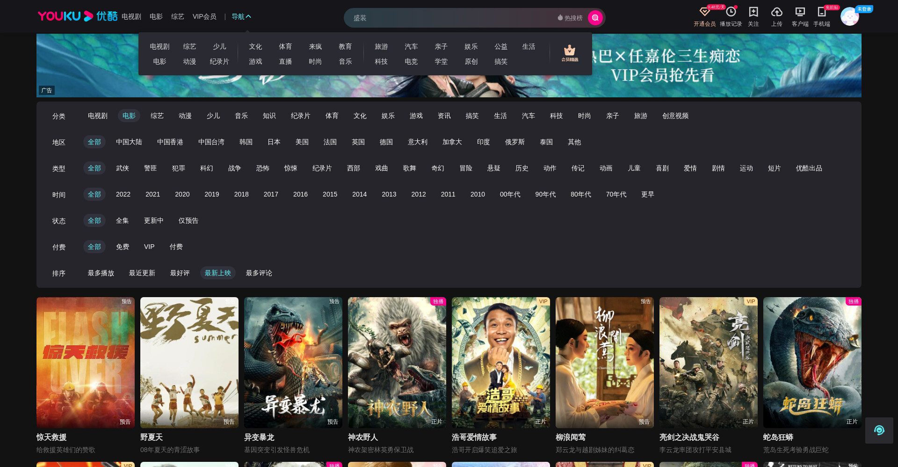Open the 蛇岛狂蟒 movie poster
Image resolution: width=898 pixels, height=467 pixels.
[x=812, y=362]
